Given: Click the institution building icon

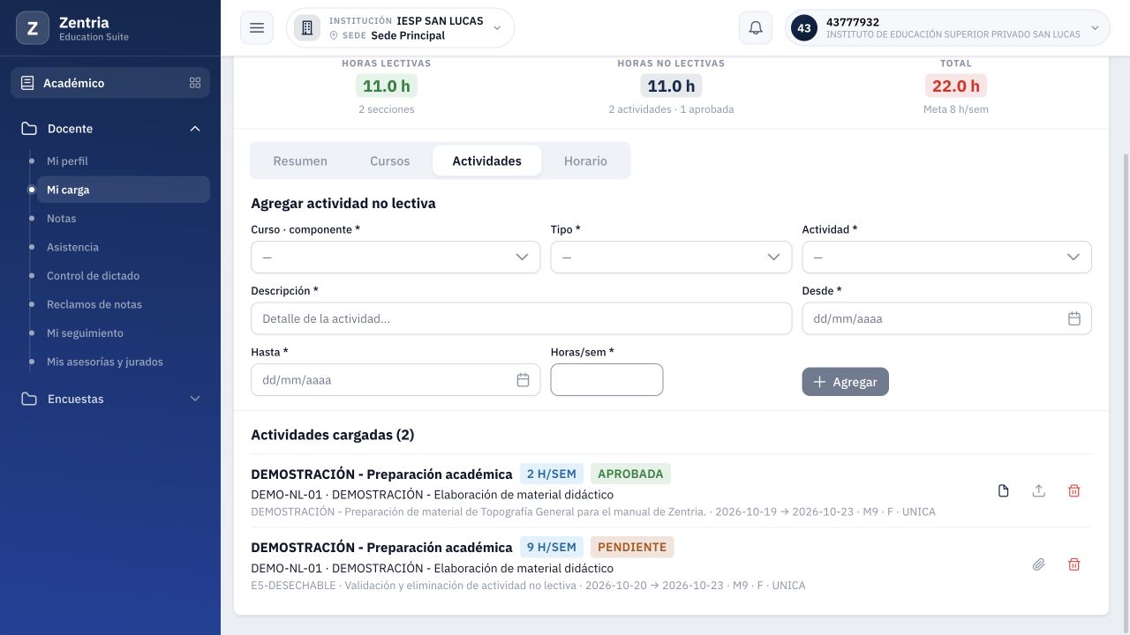Looking at the screenshot, I should pyautogui.click(x=307, y=28).
